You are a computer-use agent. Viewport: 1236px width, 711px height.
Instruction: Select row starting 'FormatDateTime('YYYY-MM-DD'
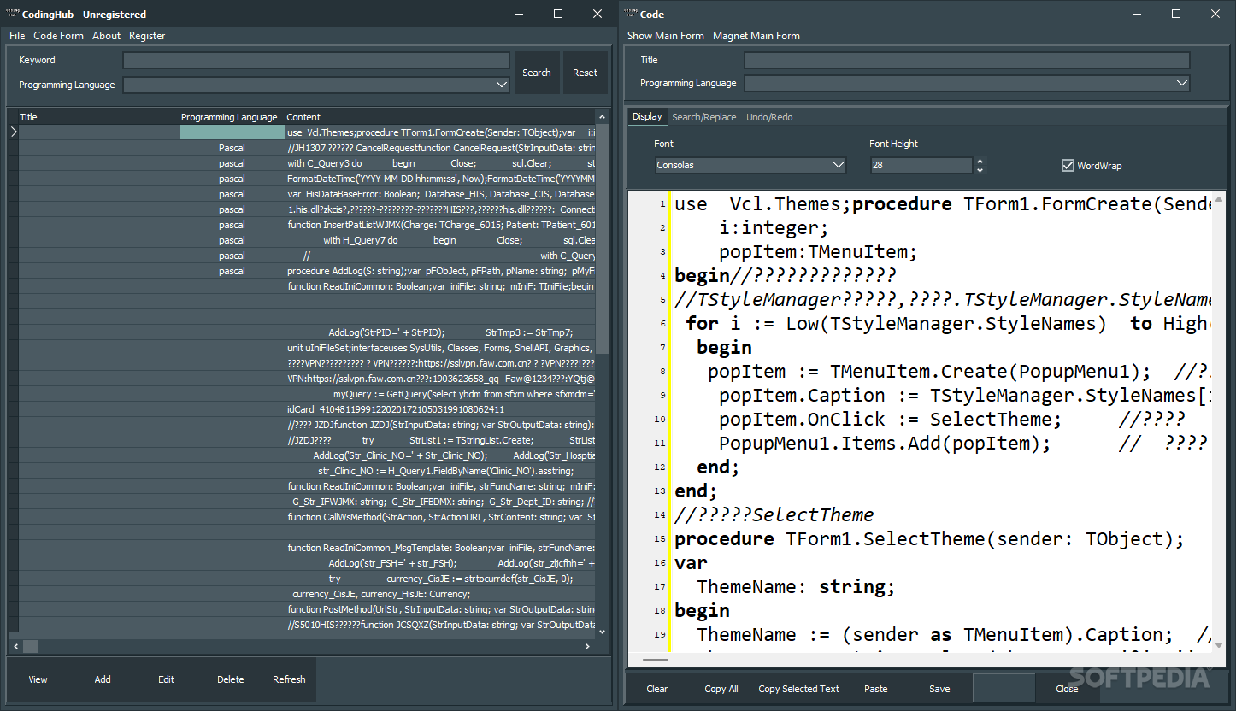point(440,179)
